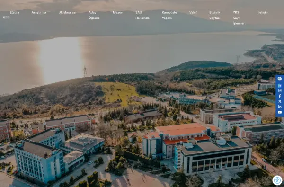Viewport: 284px width, 187px height.
Task: Open the Facebook icon in sidebar
Action: pos(280,96)
